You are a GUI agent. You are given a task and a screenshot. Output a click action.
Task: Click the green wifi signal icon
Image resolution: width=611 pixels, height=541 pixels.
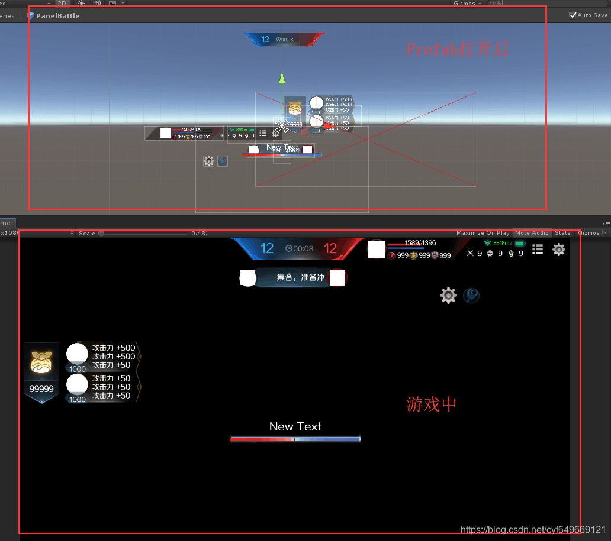tap(487, 243)
